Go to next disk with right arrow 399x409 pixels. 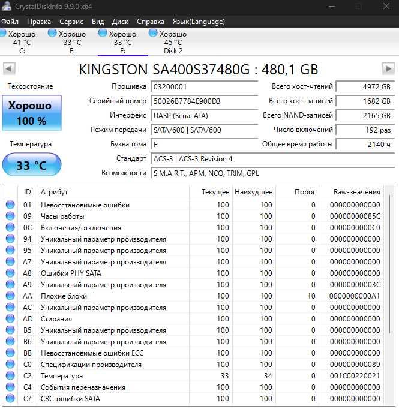click(388, 68)
